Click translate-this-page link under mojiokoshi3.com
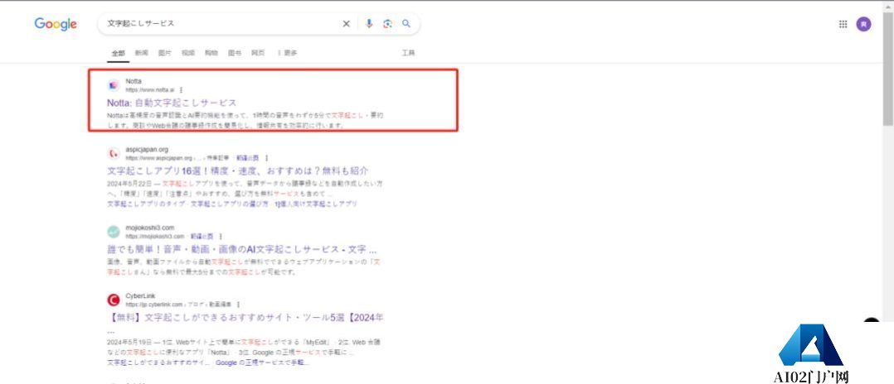This screenshot has height=384, width=894. (x=202, y=236)
